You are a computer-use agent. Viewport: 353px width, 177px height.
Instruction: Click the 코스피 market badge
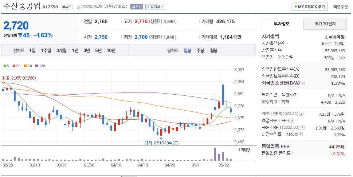(x=67, y=7)
